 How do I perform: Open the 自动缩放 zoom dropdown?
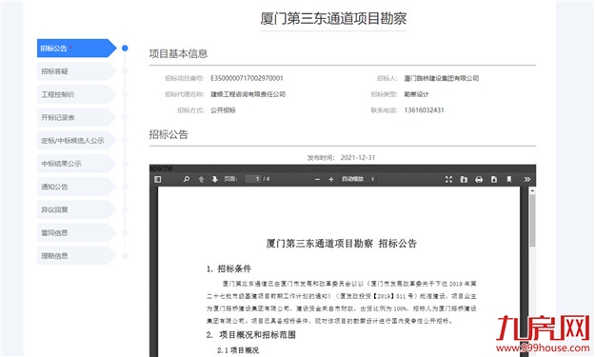(x=357, y=179)
